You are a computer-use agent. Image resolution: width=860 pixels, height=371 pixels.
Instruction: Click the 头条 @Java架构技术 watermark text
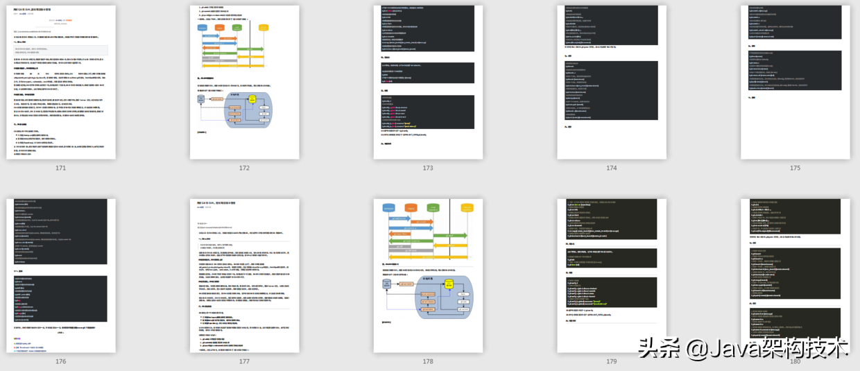[743, 347]
